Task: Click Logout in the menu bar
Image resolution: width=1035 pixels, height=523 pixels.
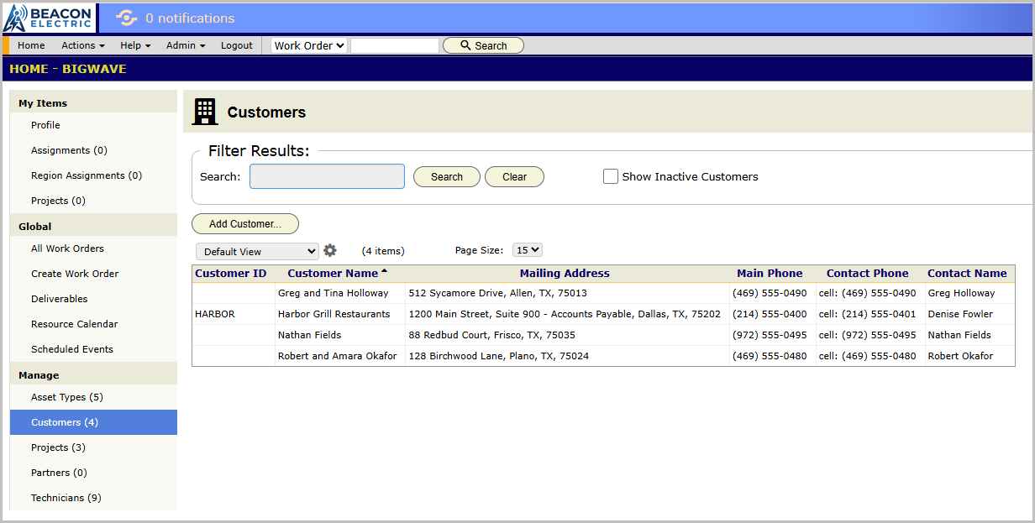Action: pyautogui.click(x=237, y=45)
